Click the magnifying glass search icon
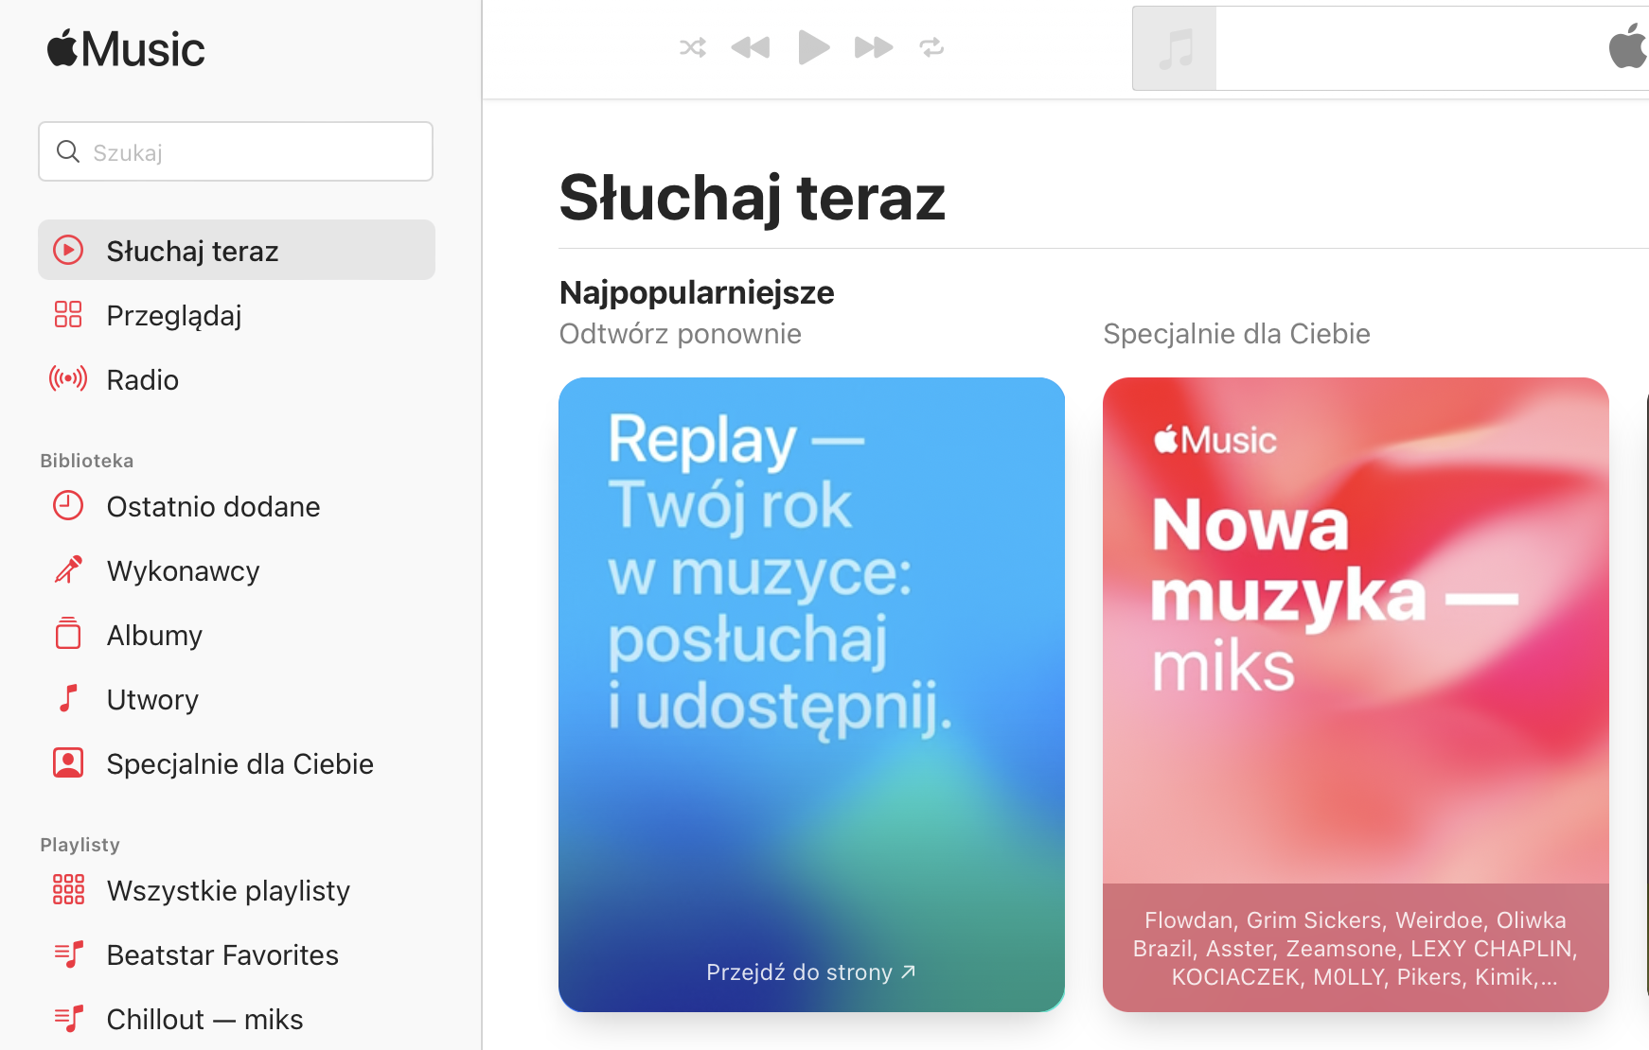 [68, 151]
